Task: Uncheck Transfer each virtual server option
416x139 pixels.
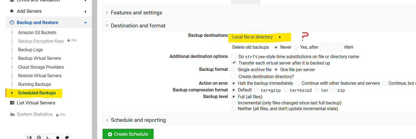Action: (234, 63)
